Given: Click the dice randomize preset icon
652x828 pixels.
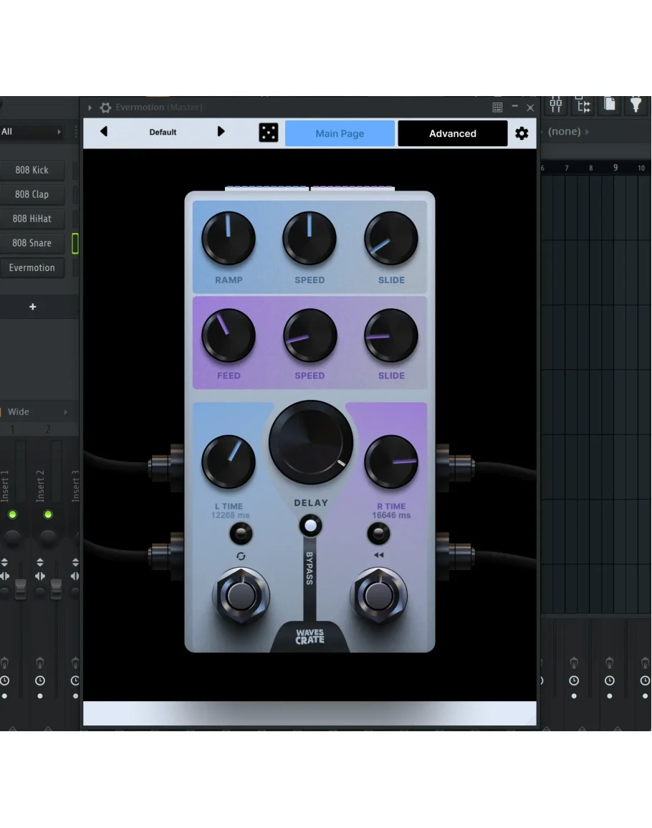Looking at the screenshot, I should click(268, 133).
